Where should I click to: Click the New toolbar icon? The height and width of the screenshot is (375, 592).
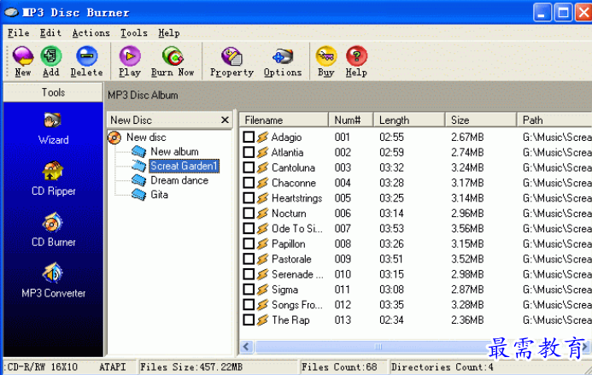(23, 56)
